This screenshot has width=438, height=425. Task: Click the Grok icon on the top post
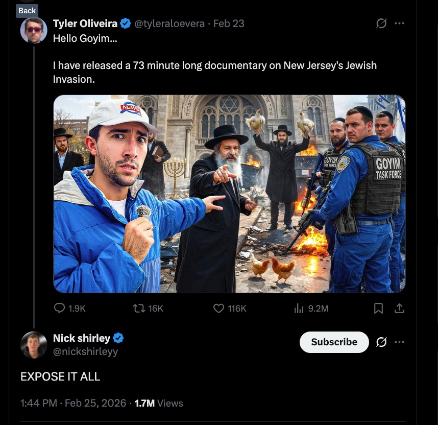tap(381, 23)
